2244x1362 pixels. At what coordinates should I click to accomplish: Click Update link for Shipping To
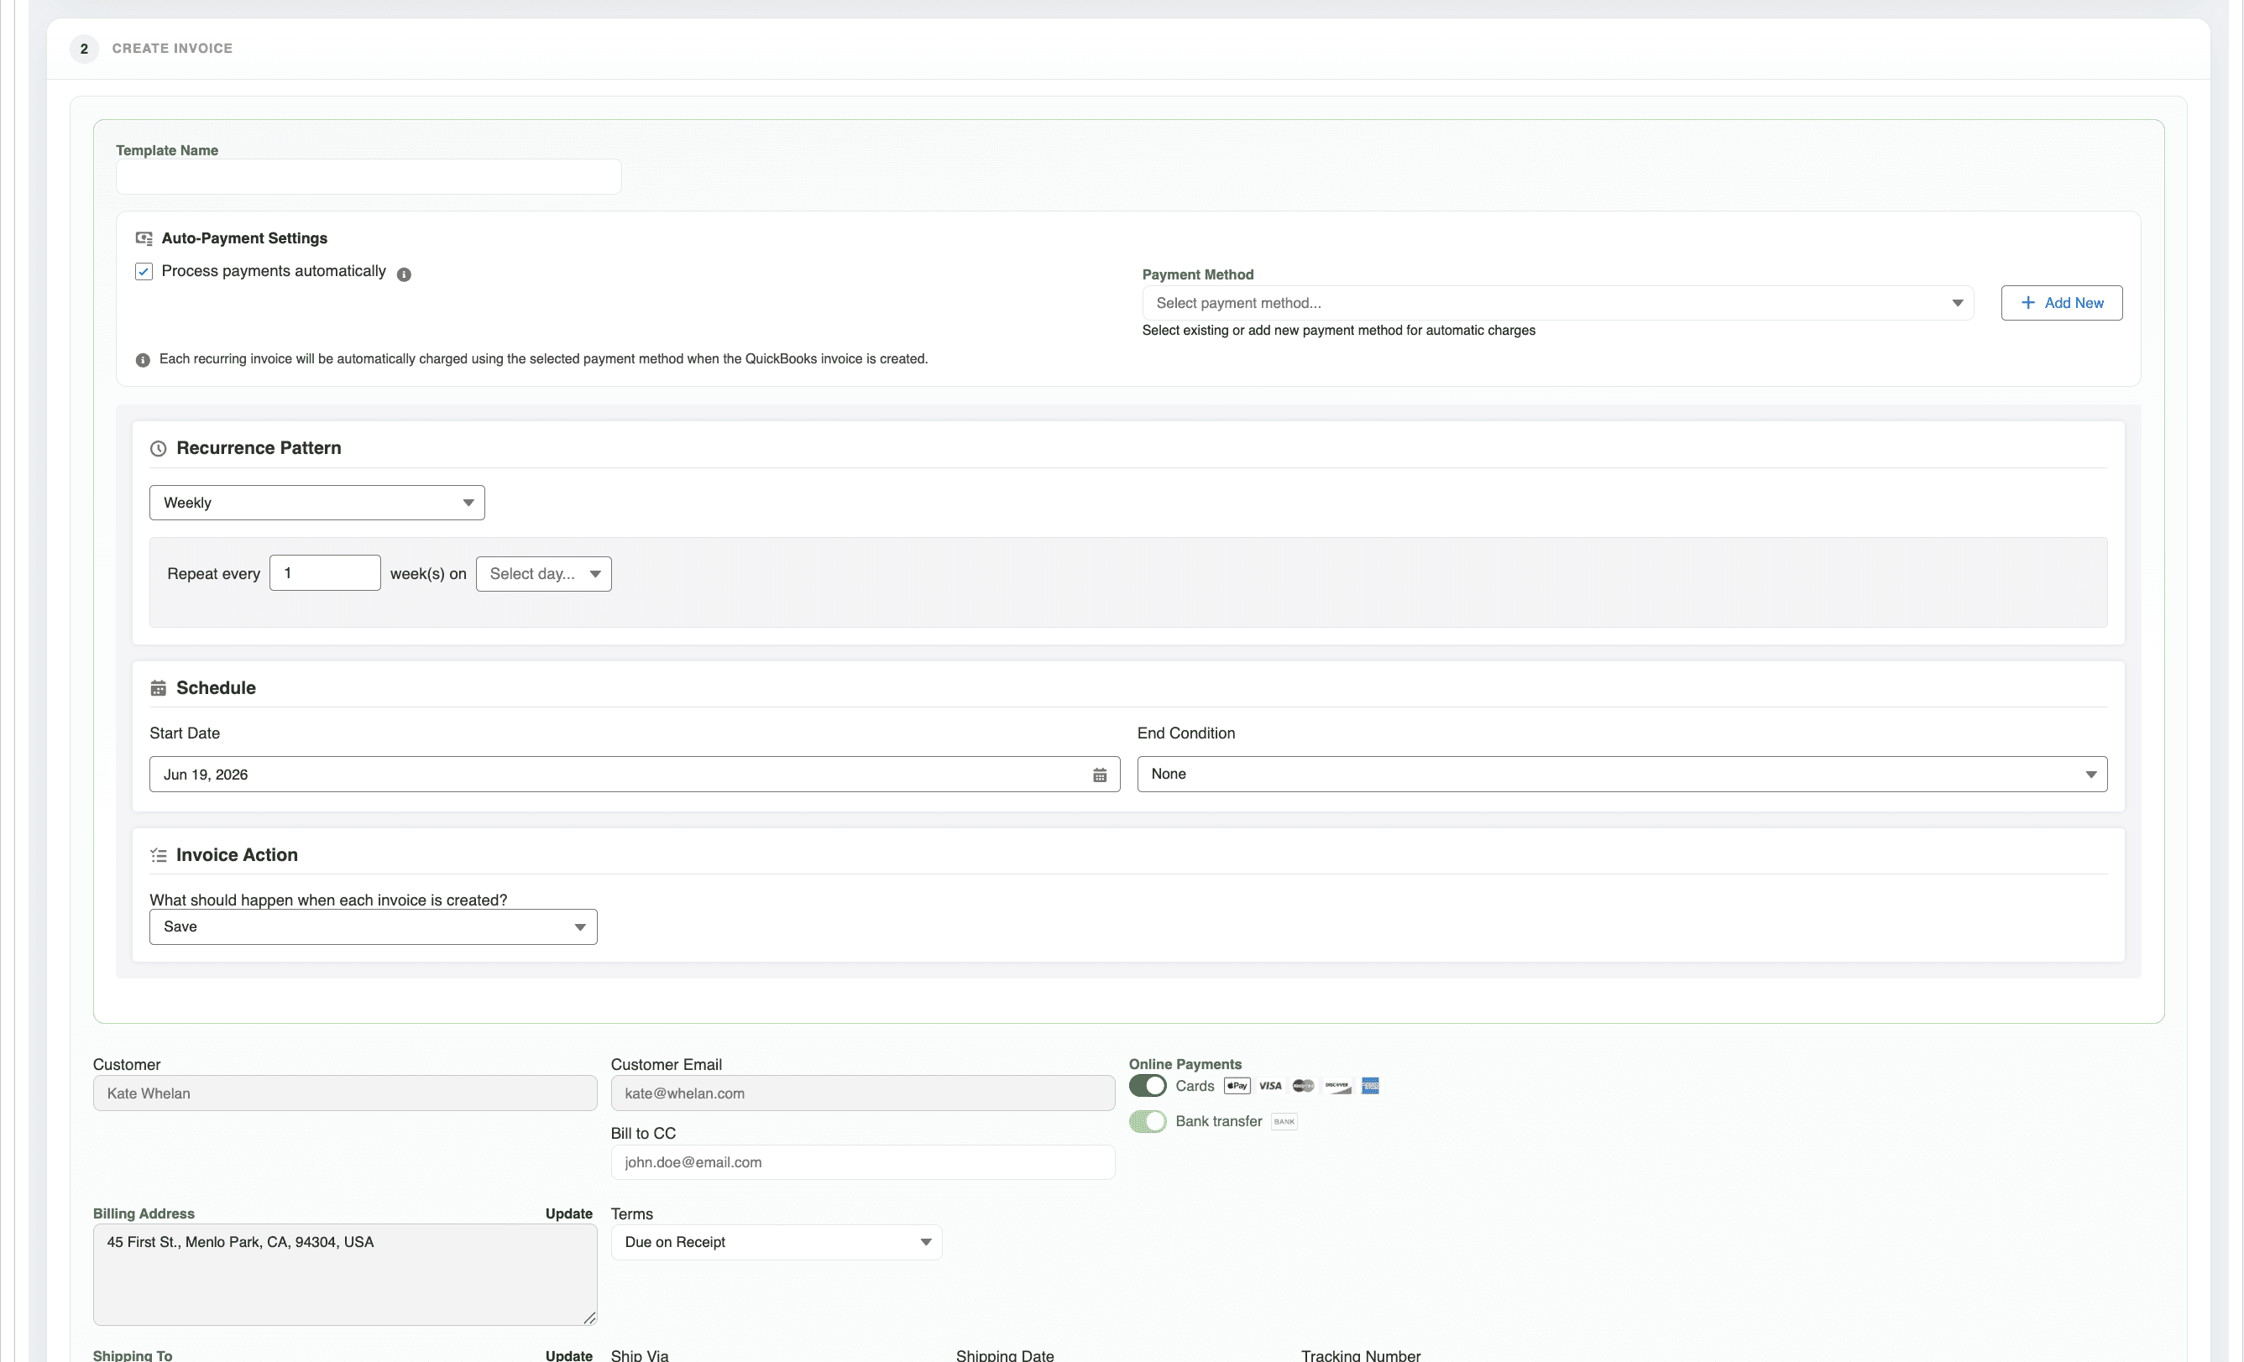569,1354
